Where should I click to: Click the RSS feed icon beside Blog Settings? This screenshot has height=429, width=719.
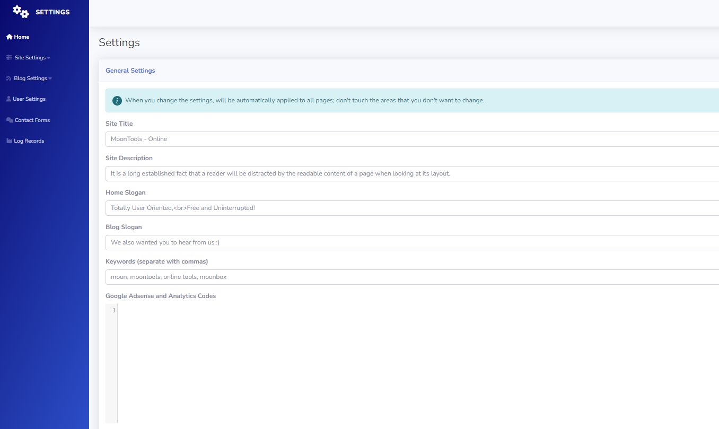pyautogui.click(x=9, y=78)
